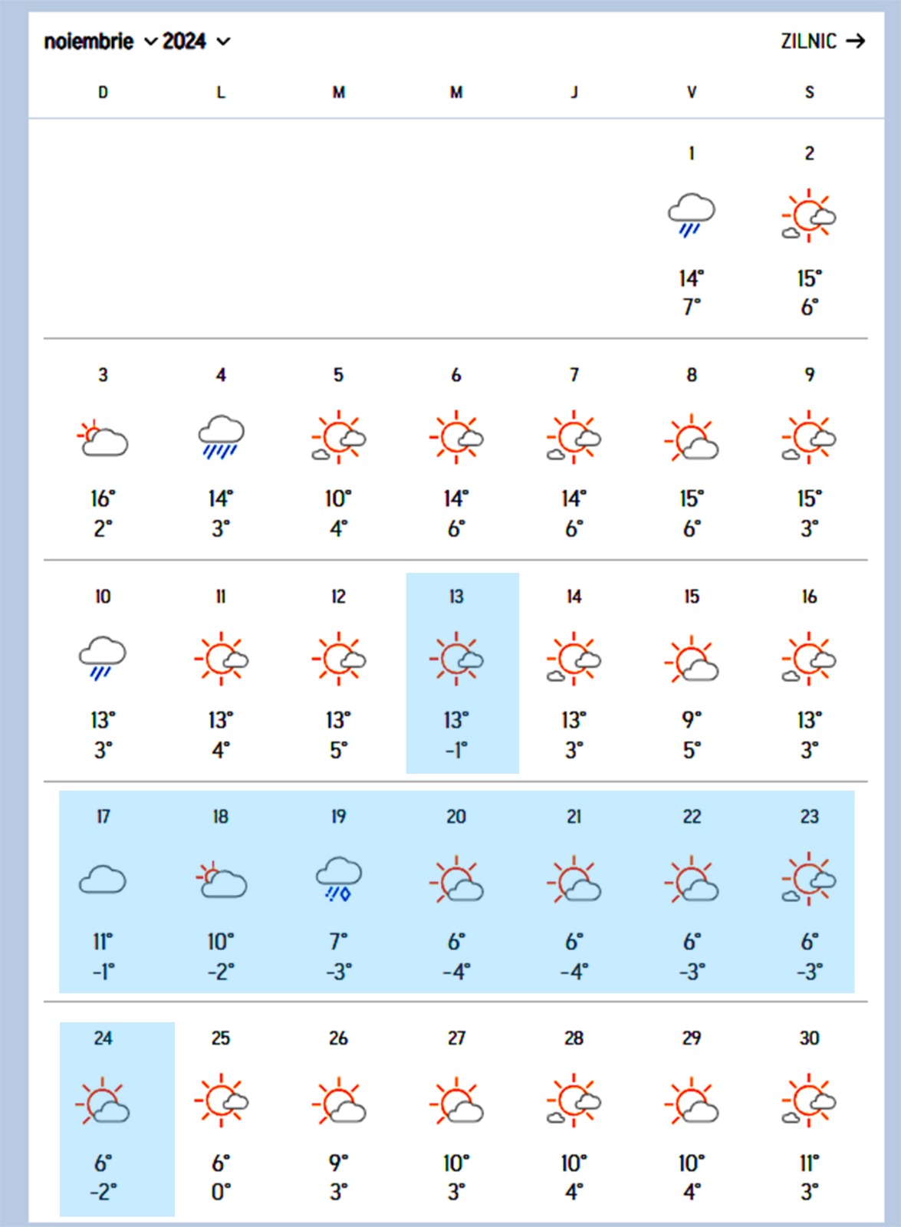This screenshot has height=1227, width=901.
Task: Click the 15° high temperature on November 8
Action: click(691, 499)
